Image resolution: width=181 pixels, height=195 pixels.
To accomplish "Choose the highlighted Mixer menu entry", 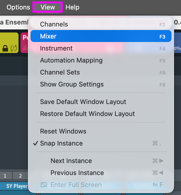I will 48,36.
